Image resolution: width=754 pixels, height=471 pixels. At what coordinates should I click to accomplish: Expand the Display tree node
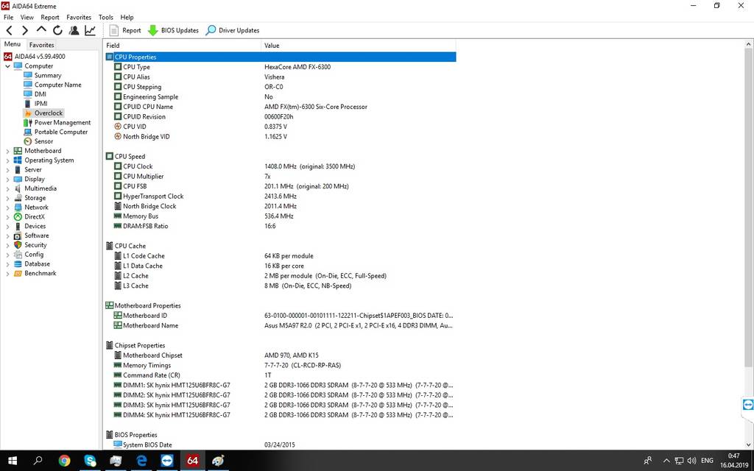pos(7,180)
